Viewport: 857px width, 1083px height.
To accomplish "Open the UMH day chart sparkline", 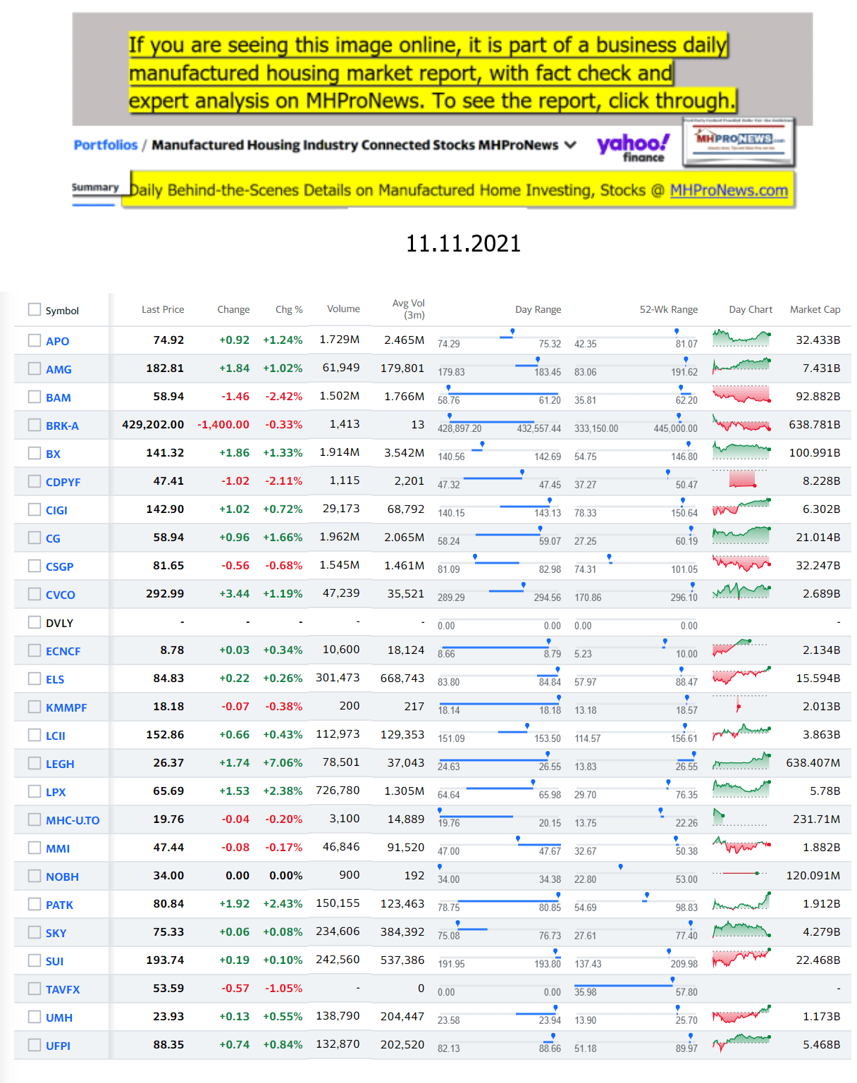I will pos(741,1015).
